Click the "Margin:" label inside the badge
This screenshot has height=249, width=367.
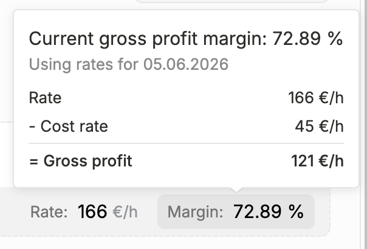pyautogui.click(x=195, y=212)
